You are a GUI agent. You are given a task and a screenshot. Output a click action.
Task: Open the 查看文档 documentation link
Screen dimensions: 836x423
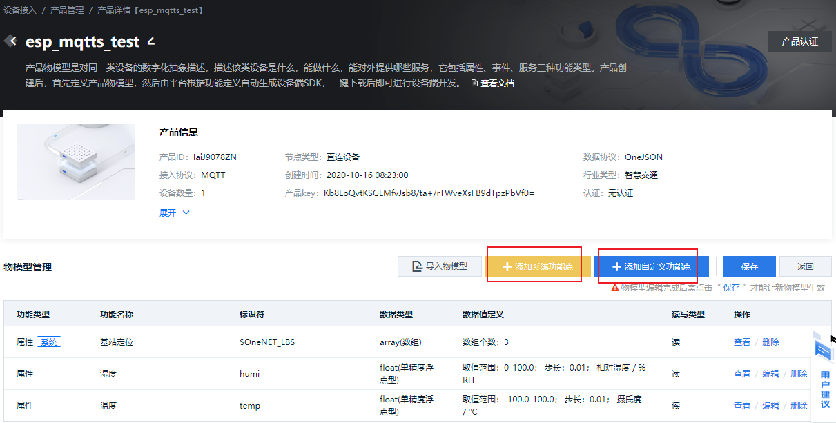(498, 83)
